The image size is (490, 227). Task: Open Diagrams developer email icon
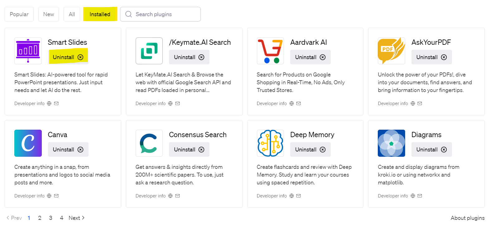click(420, 196)
